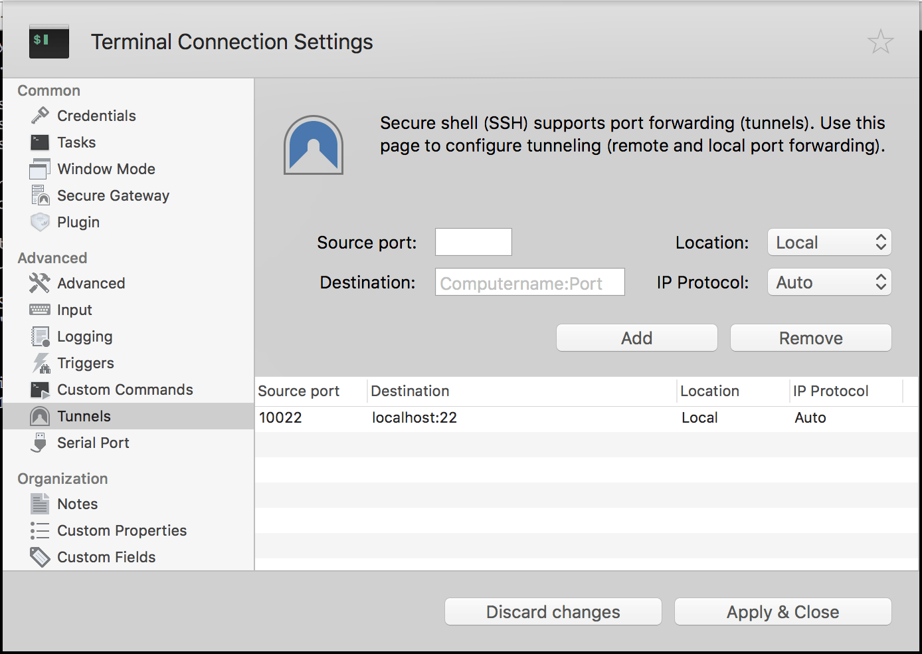Focus the Source port input field
This screenshot has width=922, height=654.
(x=473, y=242)
